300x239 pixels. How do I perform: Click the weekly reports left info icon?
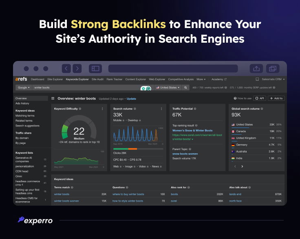point(226,87)
